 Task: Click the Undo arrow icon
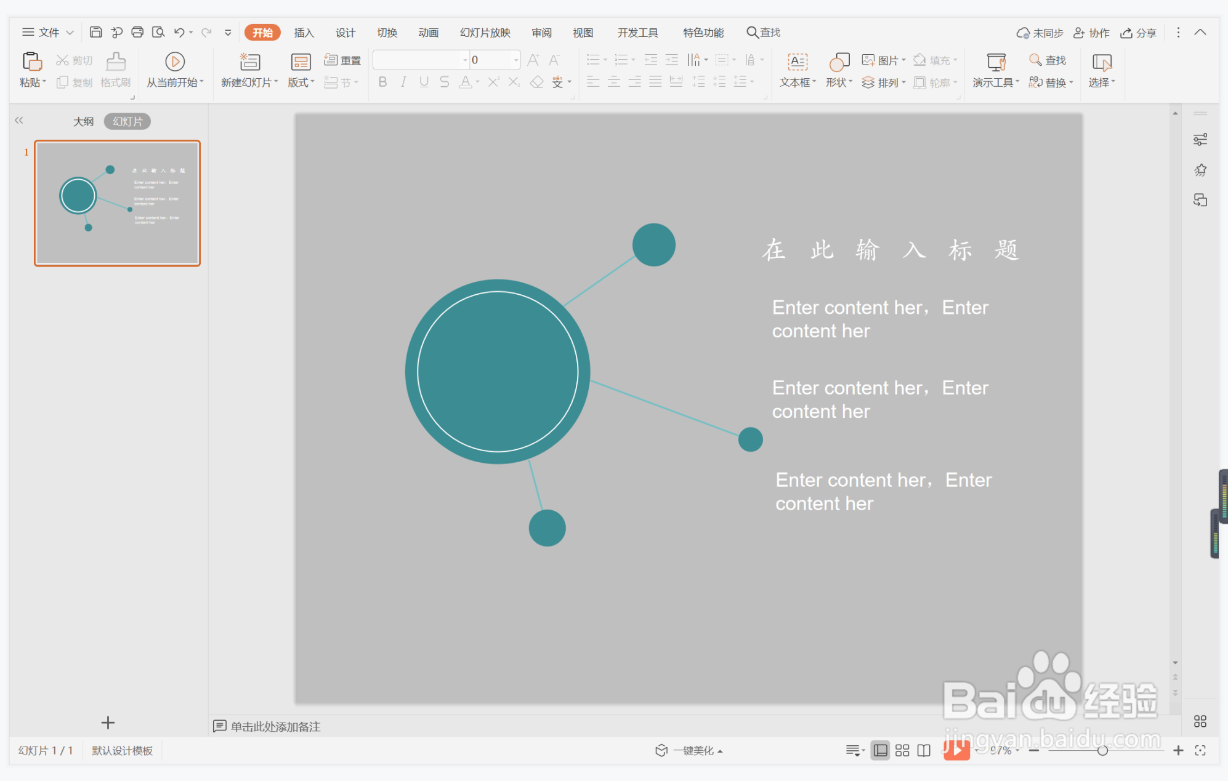coord(179,32)
